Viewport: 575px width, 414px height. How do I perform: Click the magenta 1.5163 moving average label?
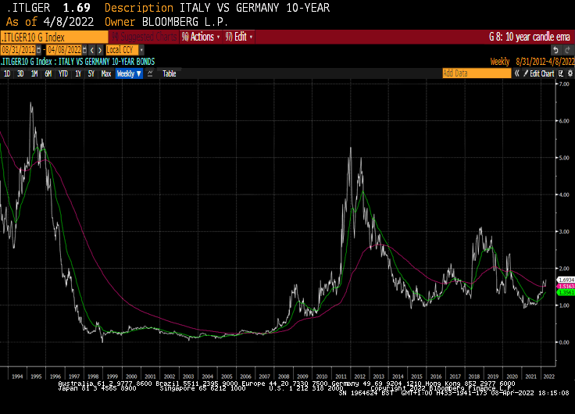point(566,286)
